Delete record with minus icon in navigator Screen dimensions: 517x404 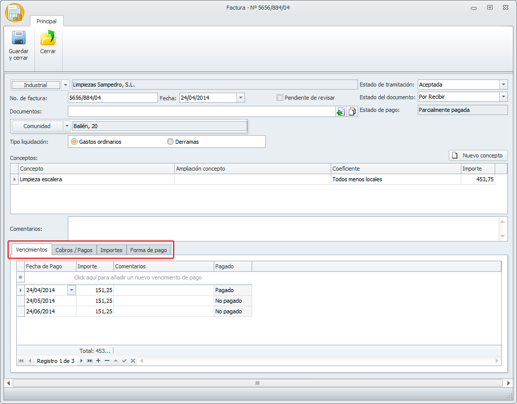(x=107, y=361)
